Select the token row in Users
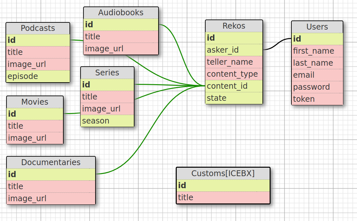357x221 pixels. (x=317, y=99)
